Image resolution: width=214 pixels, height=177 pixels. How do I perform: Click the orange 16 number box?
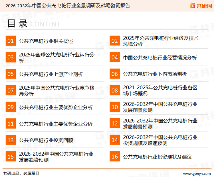click(115, 157)
